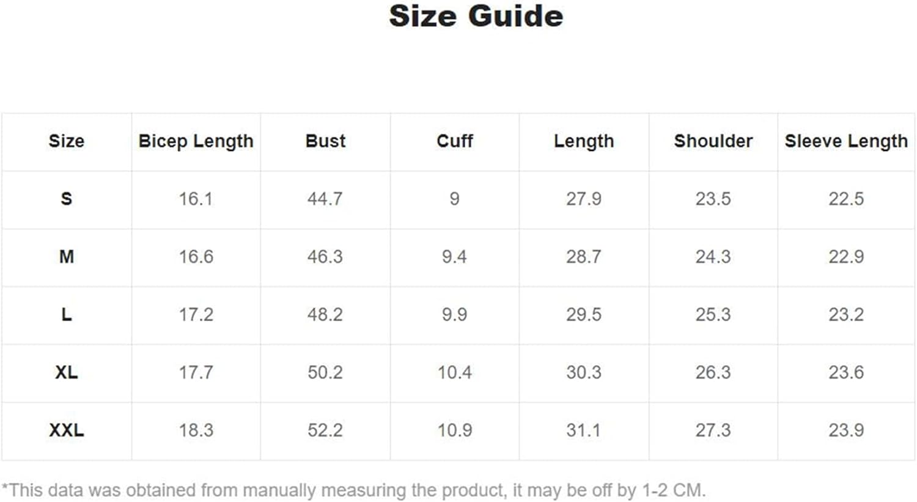Click the 23.9 sleeve length value for XXL
Screen dimensions: 917x502
(x=846, y=430)
